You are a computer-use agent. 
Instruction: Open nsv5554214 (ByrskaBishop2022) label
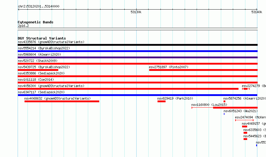click(44, 48)
